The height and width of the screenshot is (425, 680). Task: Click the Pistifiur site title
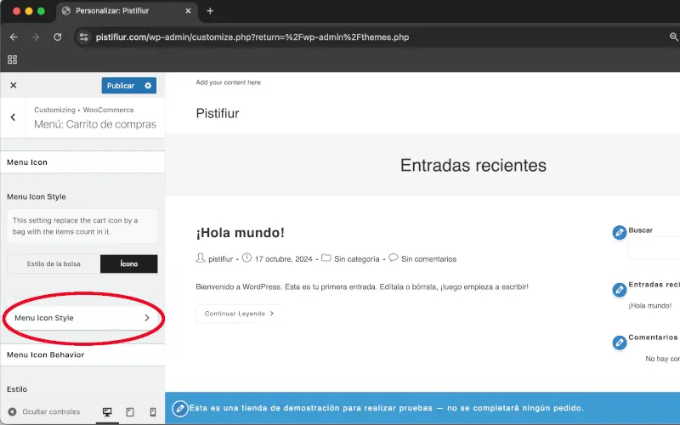coord(218,114)
